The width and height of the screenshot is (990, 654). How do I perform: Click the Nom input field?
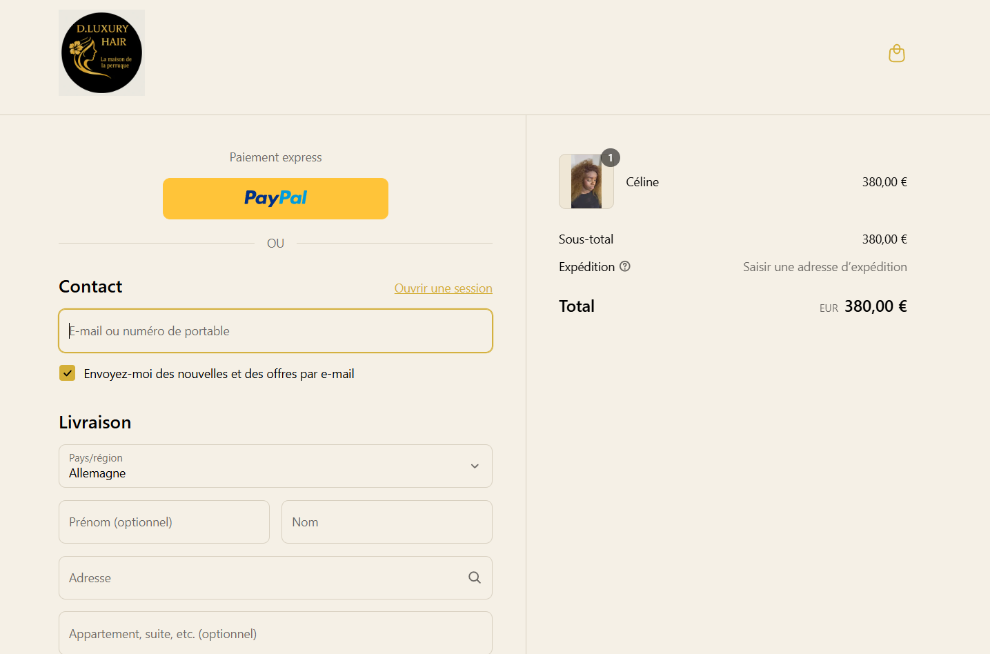pos(386,522)
